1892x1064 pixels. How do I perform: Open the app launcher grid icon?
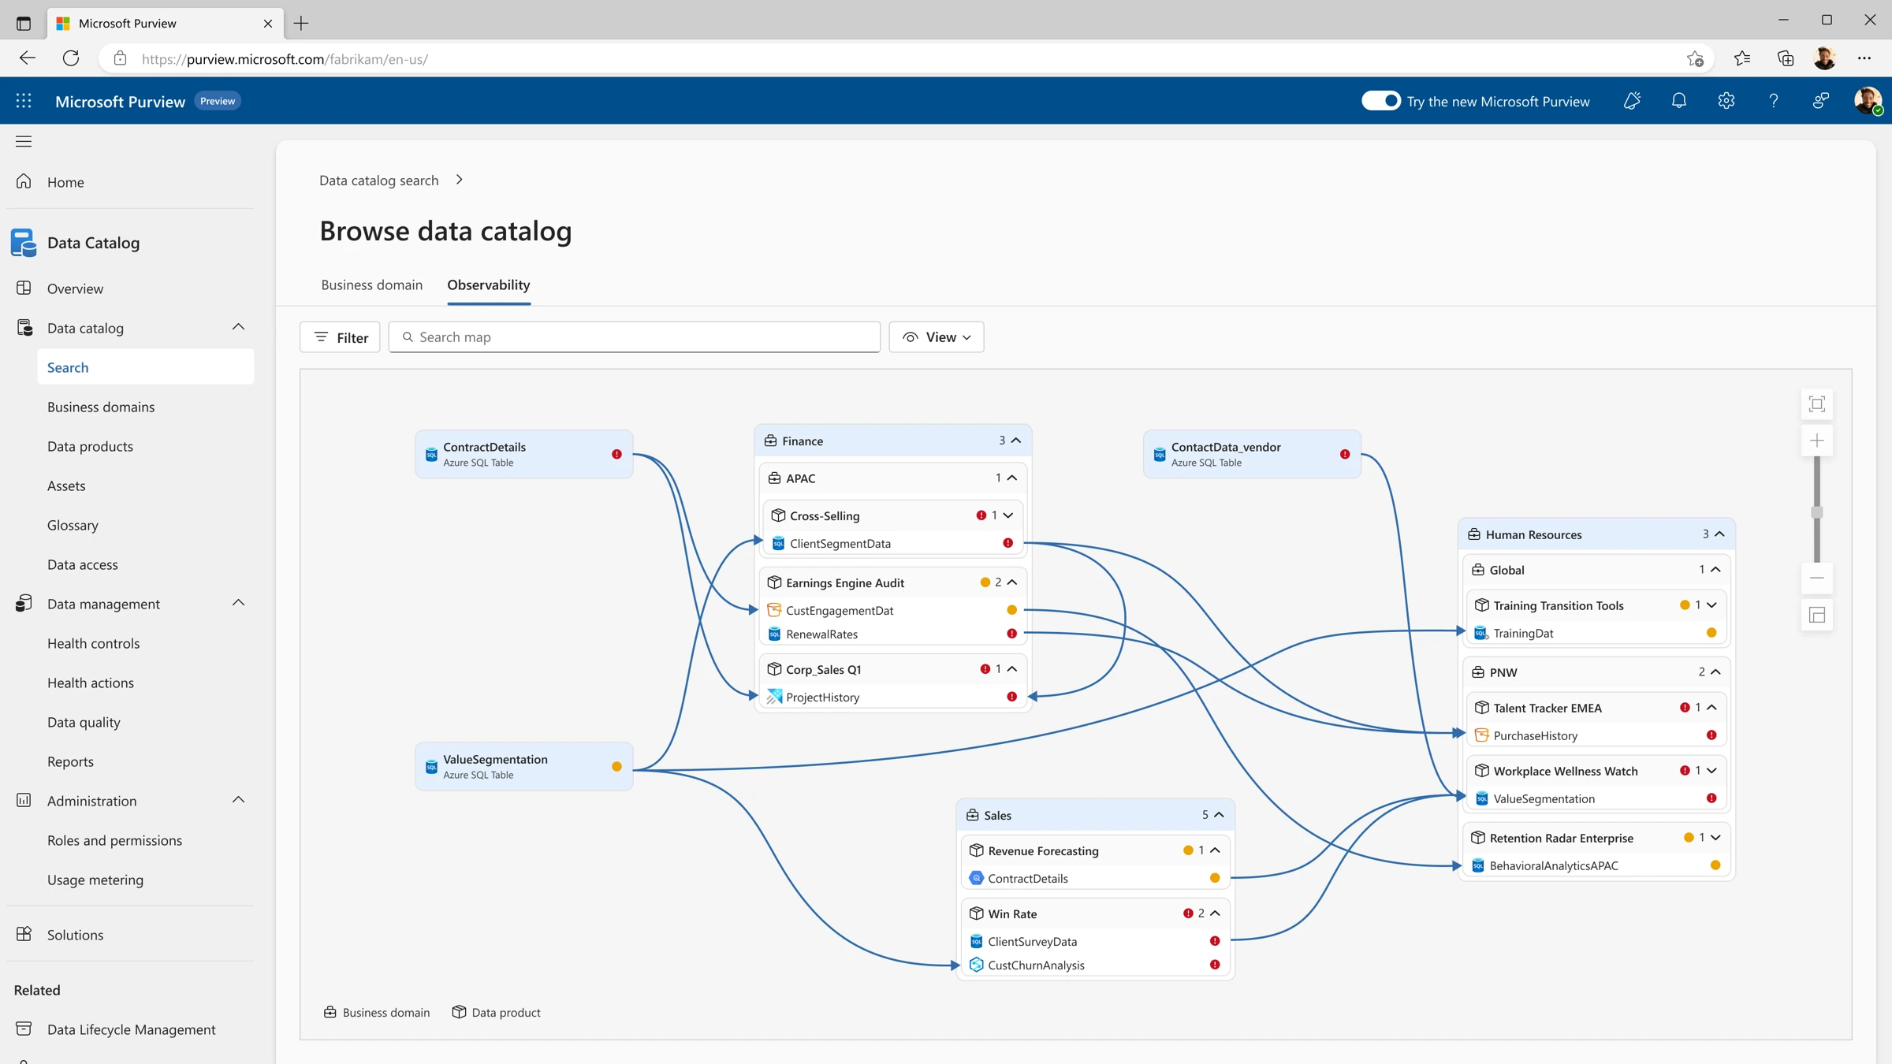click(24, 101)
